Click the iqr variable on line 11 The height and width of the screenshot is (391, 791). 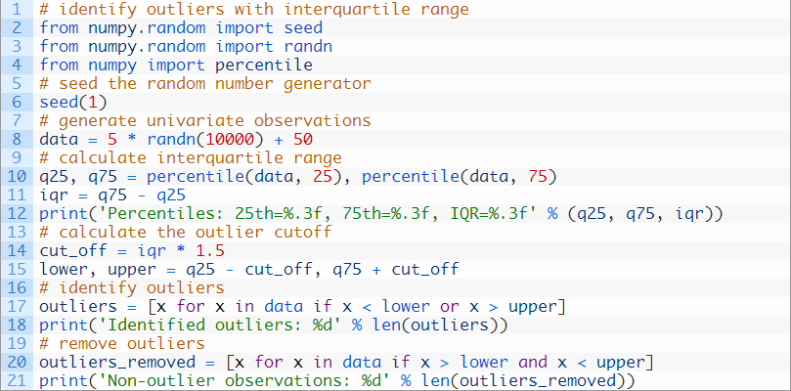[54, 195]
